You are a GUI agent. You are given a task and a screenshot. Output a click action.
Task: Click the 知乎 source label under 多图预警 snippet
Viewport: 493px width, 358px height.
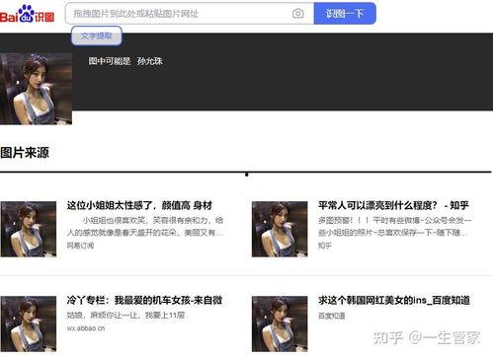(325, 246)
